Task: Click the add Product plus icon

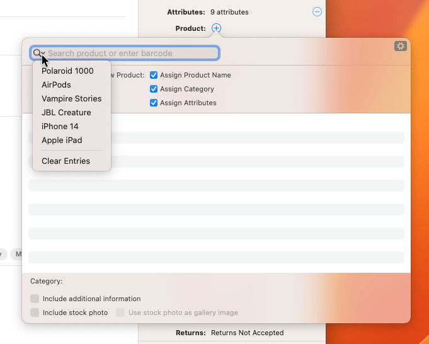Action: (x=216, y=28)
